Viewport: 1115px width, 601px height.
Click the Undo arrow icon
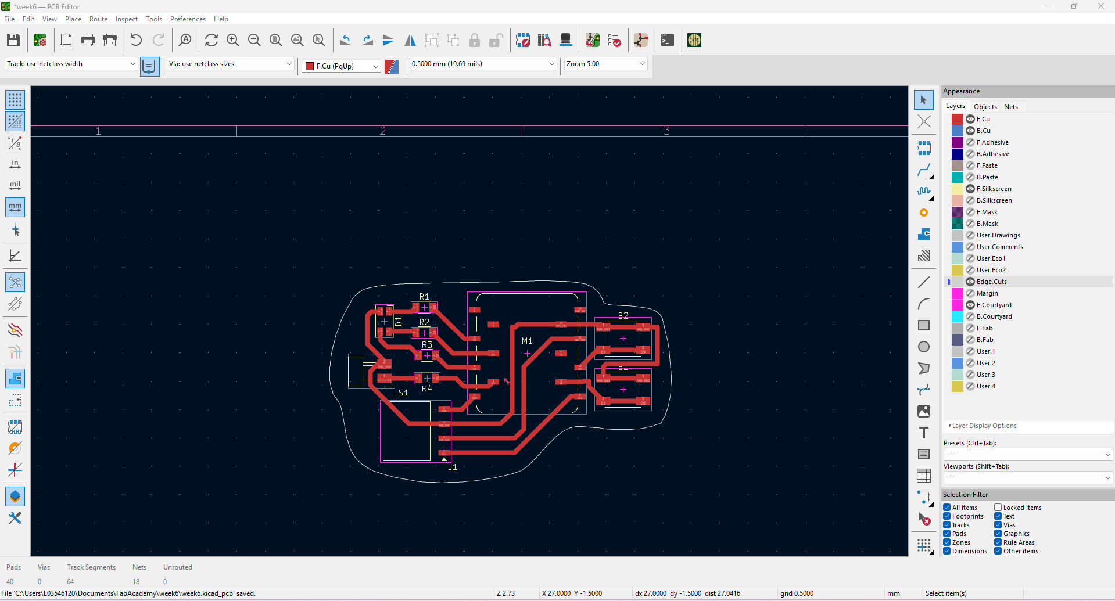136,40
